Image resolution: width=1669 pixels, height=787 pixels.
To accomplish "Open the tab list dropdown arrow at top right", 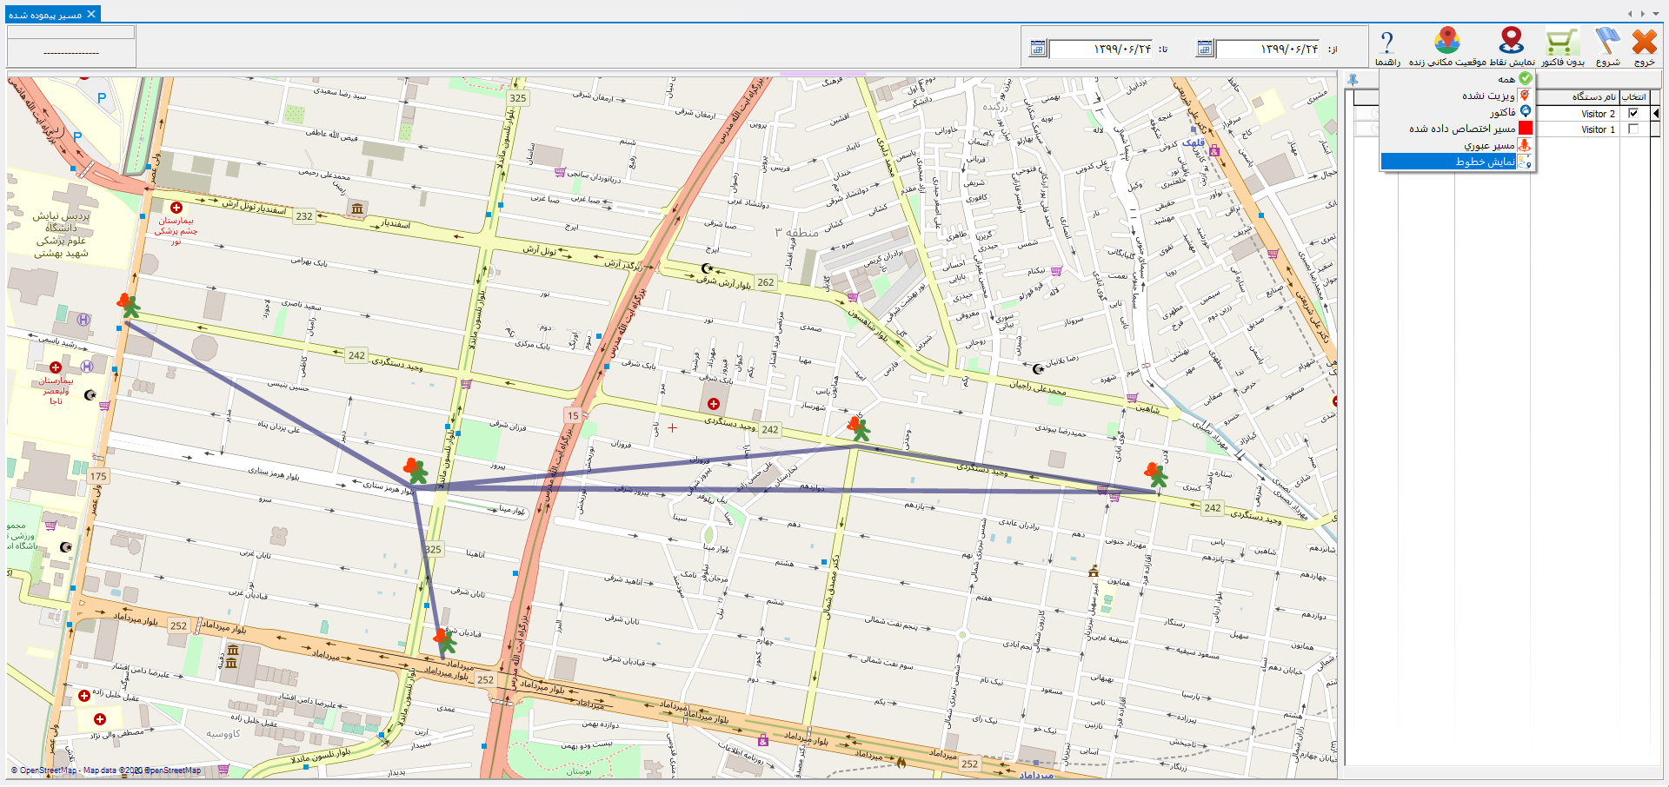I will 1654,14.
